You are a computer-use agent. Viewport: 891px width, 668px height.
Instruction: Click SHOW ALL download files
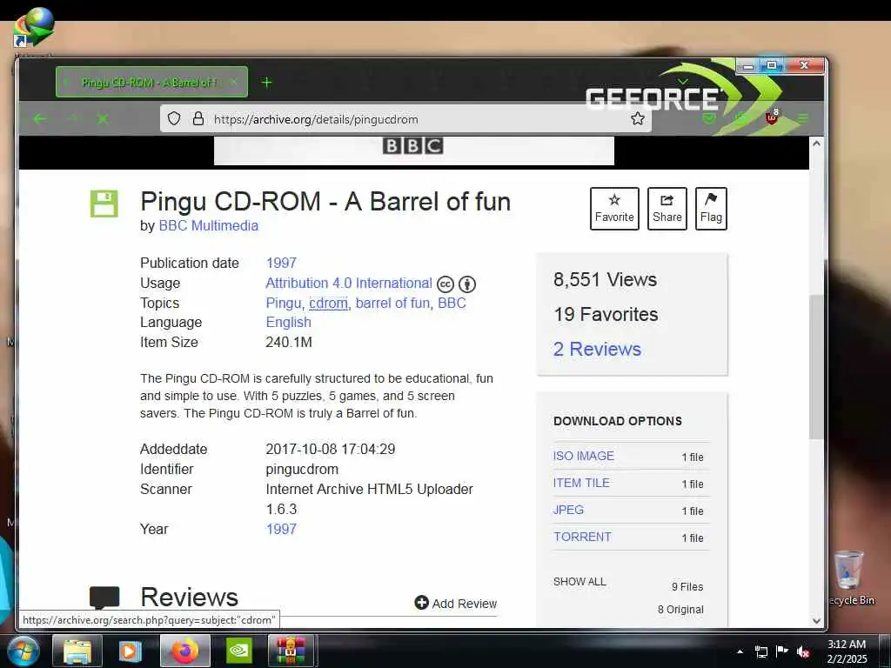579,582
